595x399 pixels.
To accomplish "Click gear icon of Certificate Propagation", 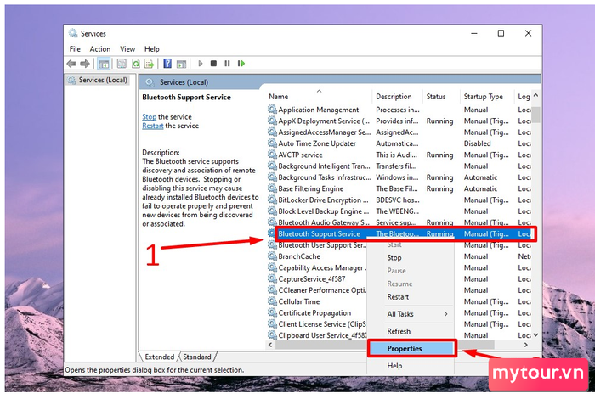I will 272,312.
